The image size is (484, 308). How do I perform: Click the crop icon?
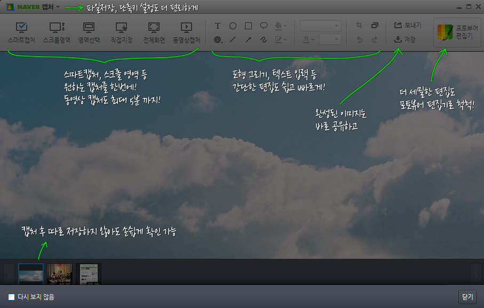tap(358, 24)
